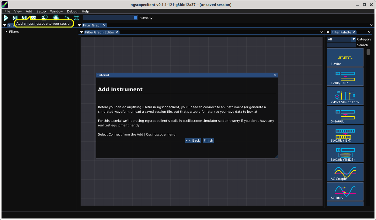
Task: Pick the 8b/10b (TMDS) filter
Action: click(x=345, y=153)
